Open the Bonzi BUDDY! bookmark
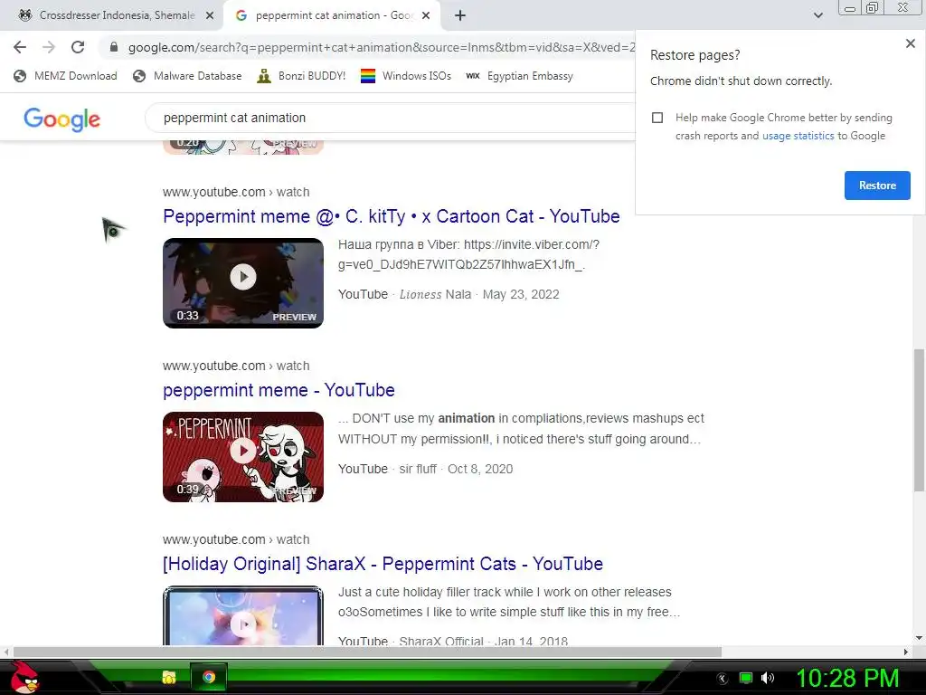Screen dimensions: 926x695 302,76
